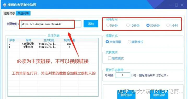Click the log deletion hours field

[123, 75]
